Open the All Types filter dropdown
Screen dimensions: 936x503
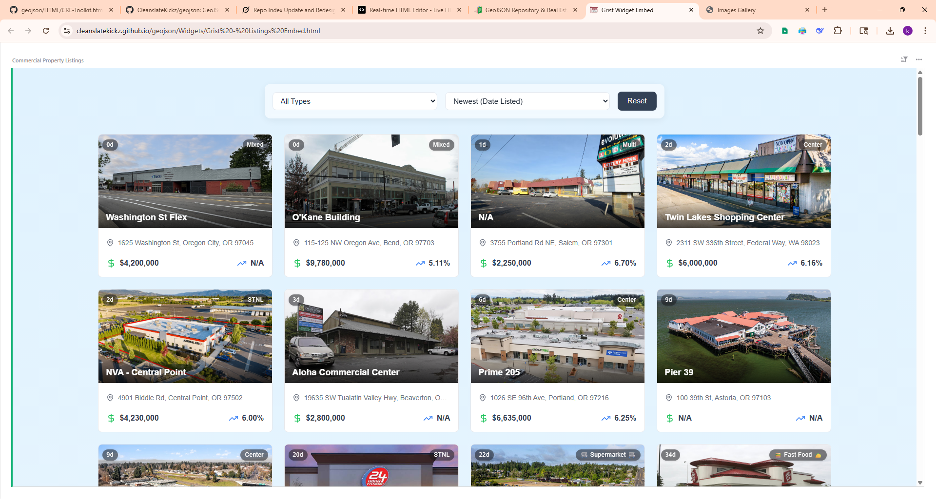tap(355, 101)
